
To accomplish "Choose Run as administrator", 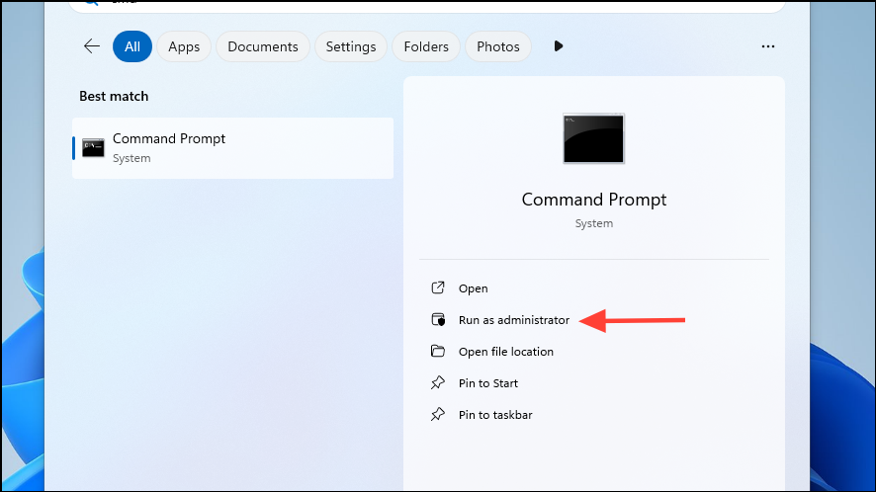I will click(x=513, y=320).
